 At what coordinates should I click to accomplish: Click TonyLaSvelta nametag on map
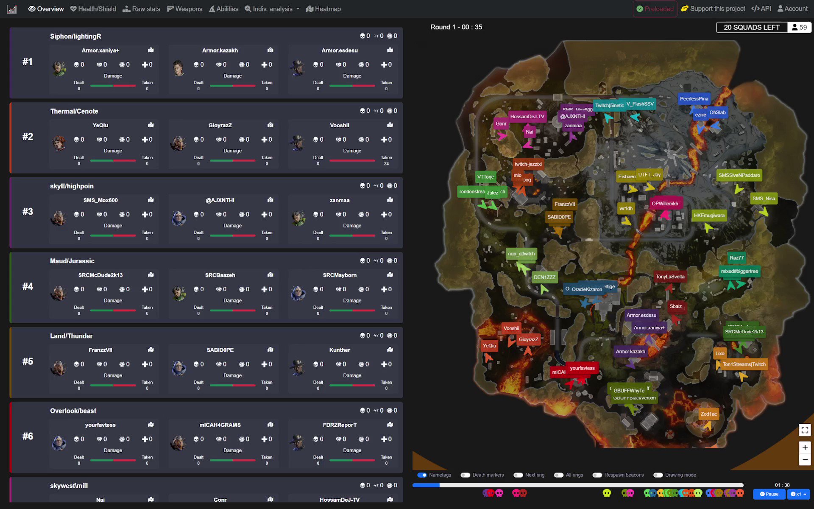click(x=670, y=277)
